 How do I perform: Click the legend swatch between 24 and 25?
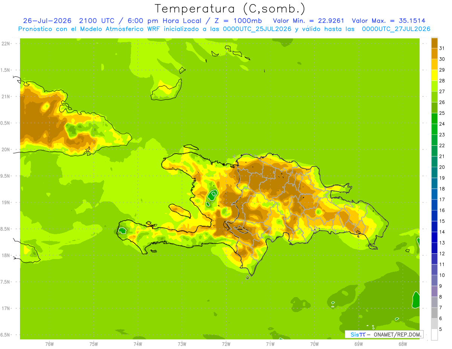434,118
